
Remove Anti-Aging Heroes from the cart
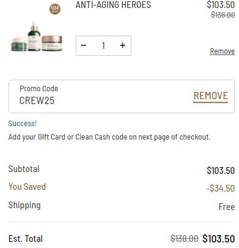[x=222, y=51]
